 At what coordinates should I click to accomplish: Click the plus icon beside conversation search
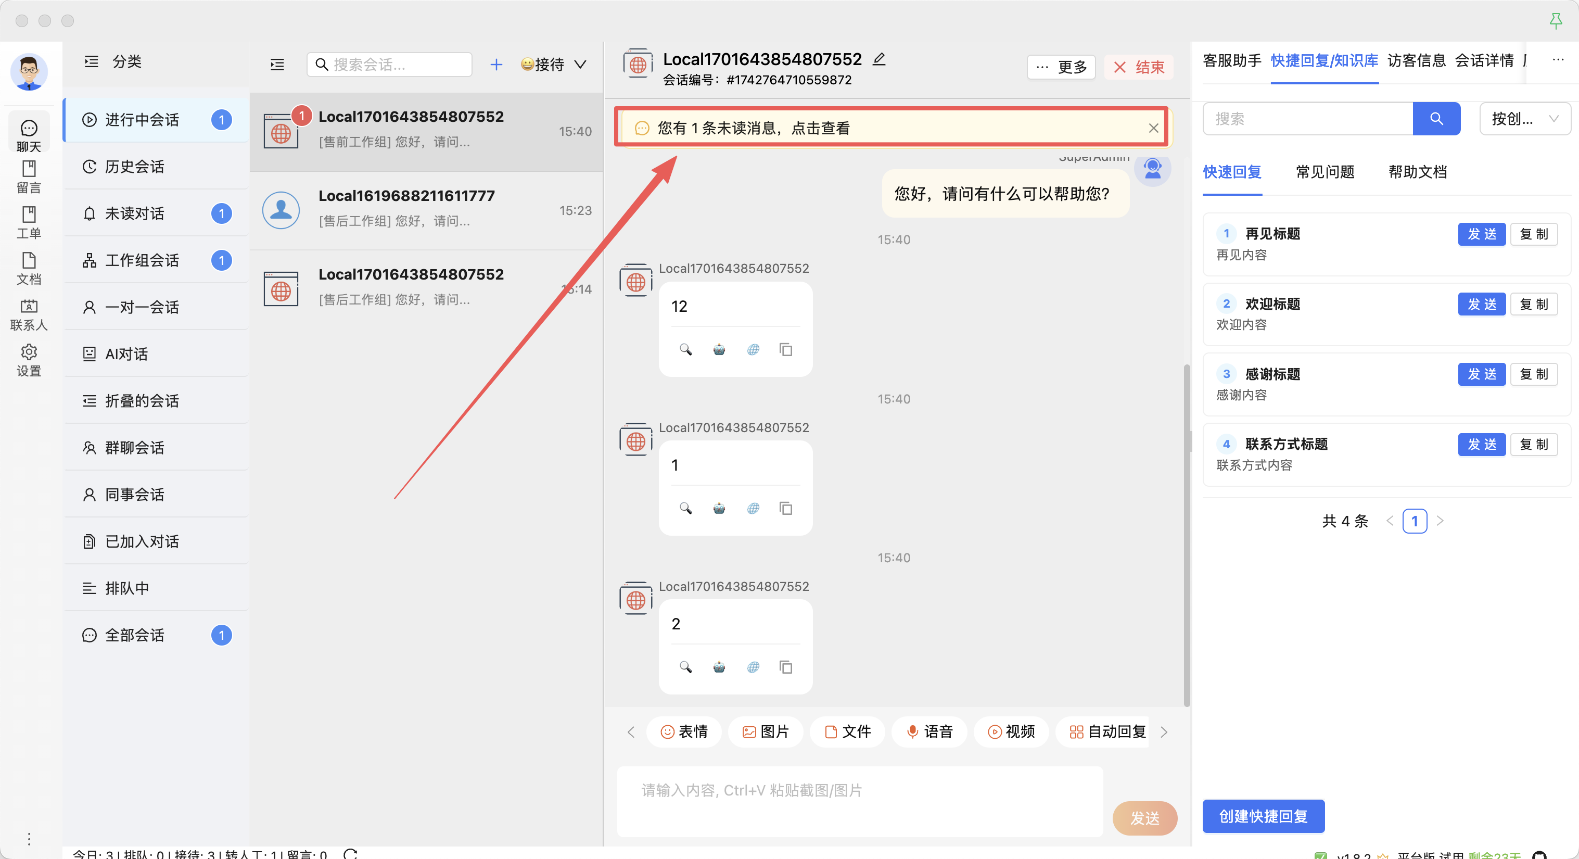point(496,65)
